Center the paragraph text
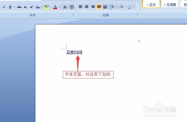The height and width of the screenshot is (122, 187). [x=87, y=7]
